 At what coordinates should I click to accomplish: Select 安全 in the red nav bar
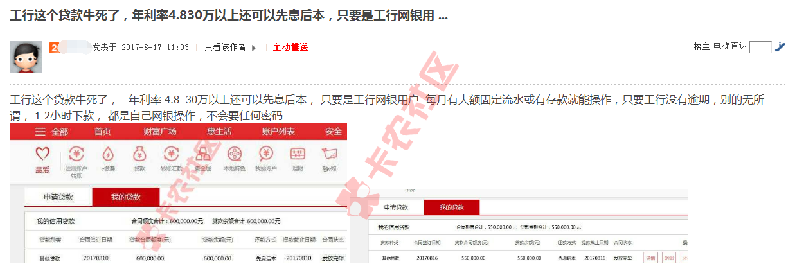click(334, 132)
